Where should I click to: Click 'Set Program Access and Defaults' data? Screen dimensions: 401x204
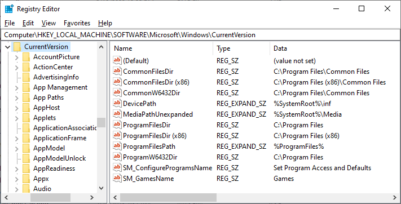(x=322, y=168)
